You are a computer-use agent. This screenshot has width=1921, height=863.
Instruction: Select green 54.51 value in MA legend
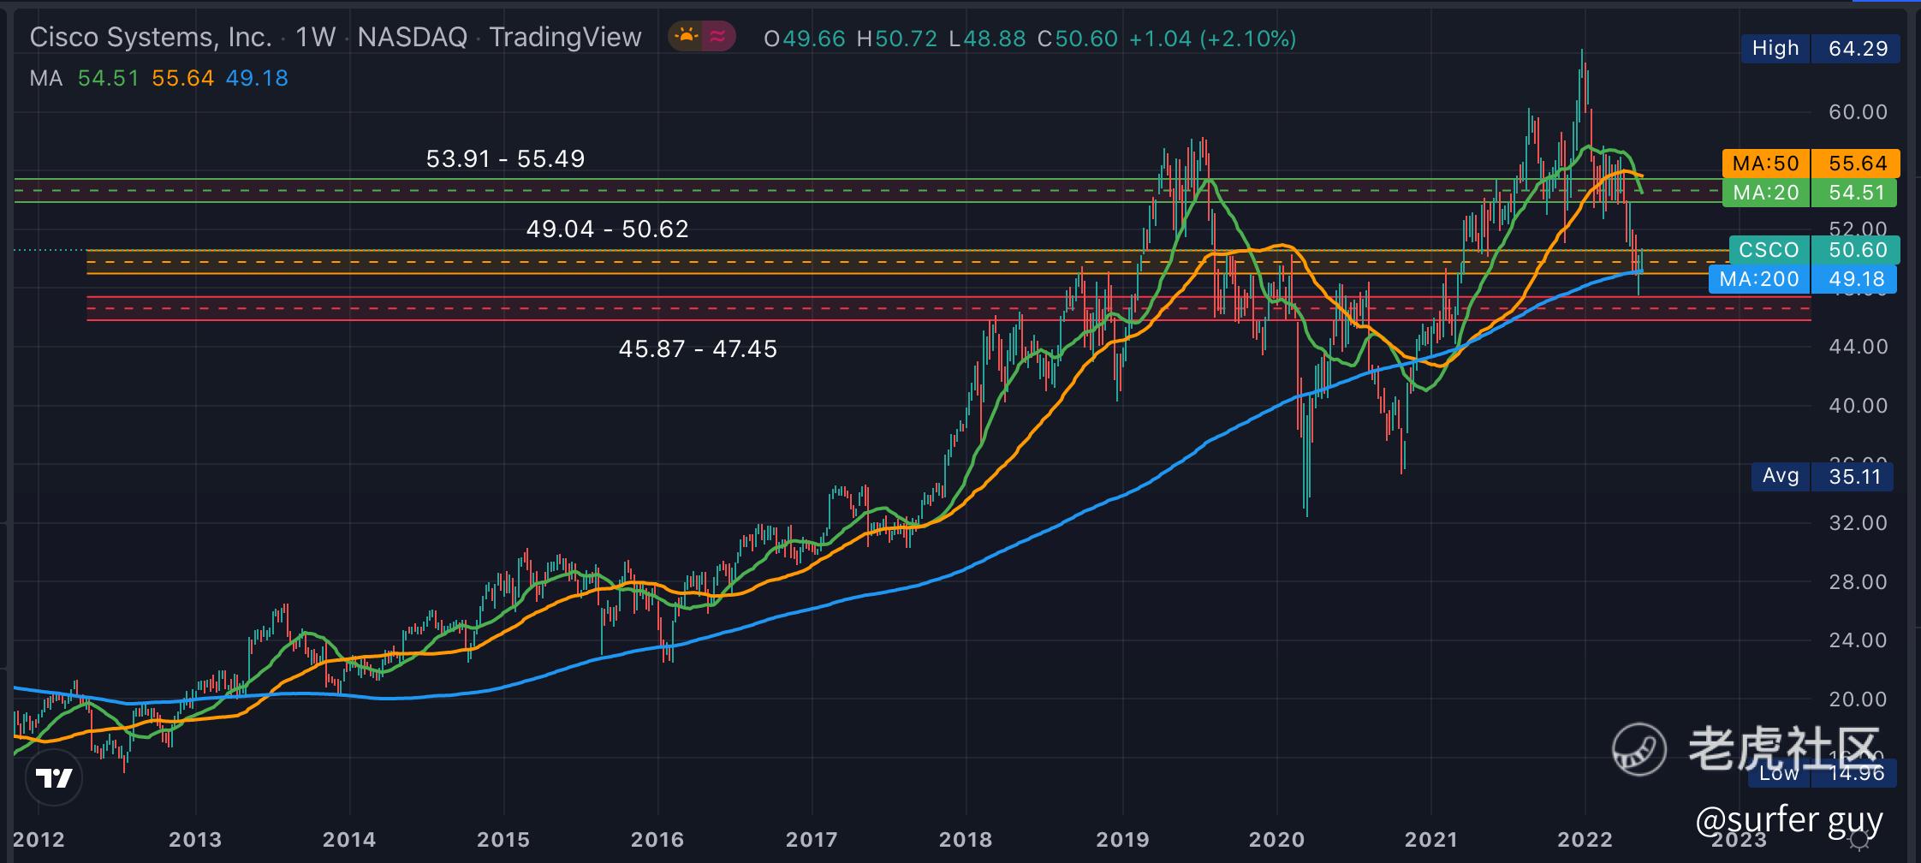click(x=108, y=79)
